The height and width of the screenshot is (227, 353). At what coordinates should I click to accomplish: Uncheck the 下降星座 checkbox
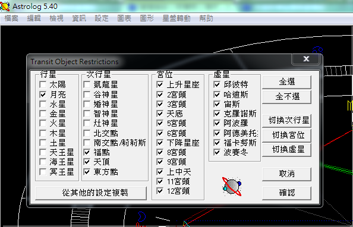click(160, 143)
